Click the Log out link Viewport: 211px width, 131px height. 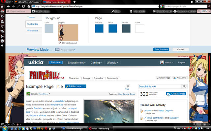(x=182, y=63)
